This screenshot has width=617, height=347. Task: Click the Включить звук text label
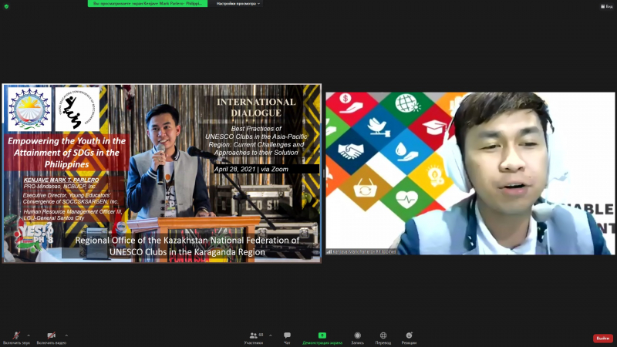16,342
